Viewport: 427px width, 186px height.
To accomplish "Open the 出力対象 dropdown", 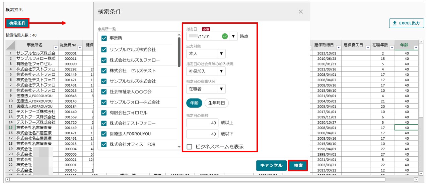I will coord(221,54).
